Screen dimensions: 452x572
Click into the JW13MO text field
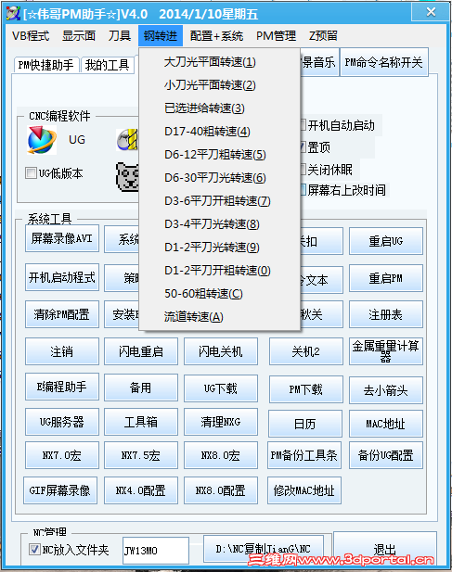pos(156,550)
